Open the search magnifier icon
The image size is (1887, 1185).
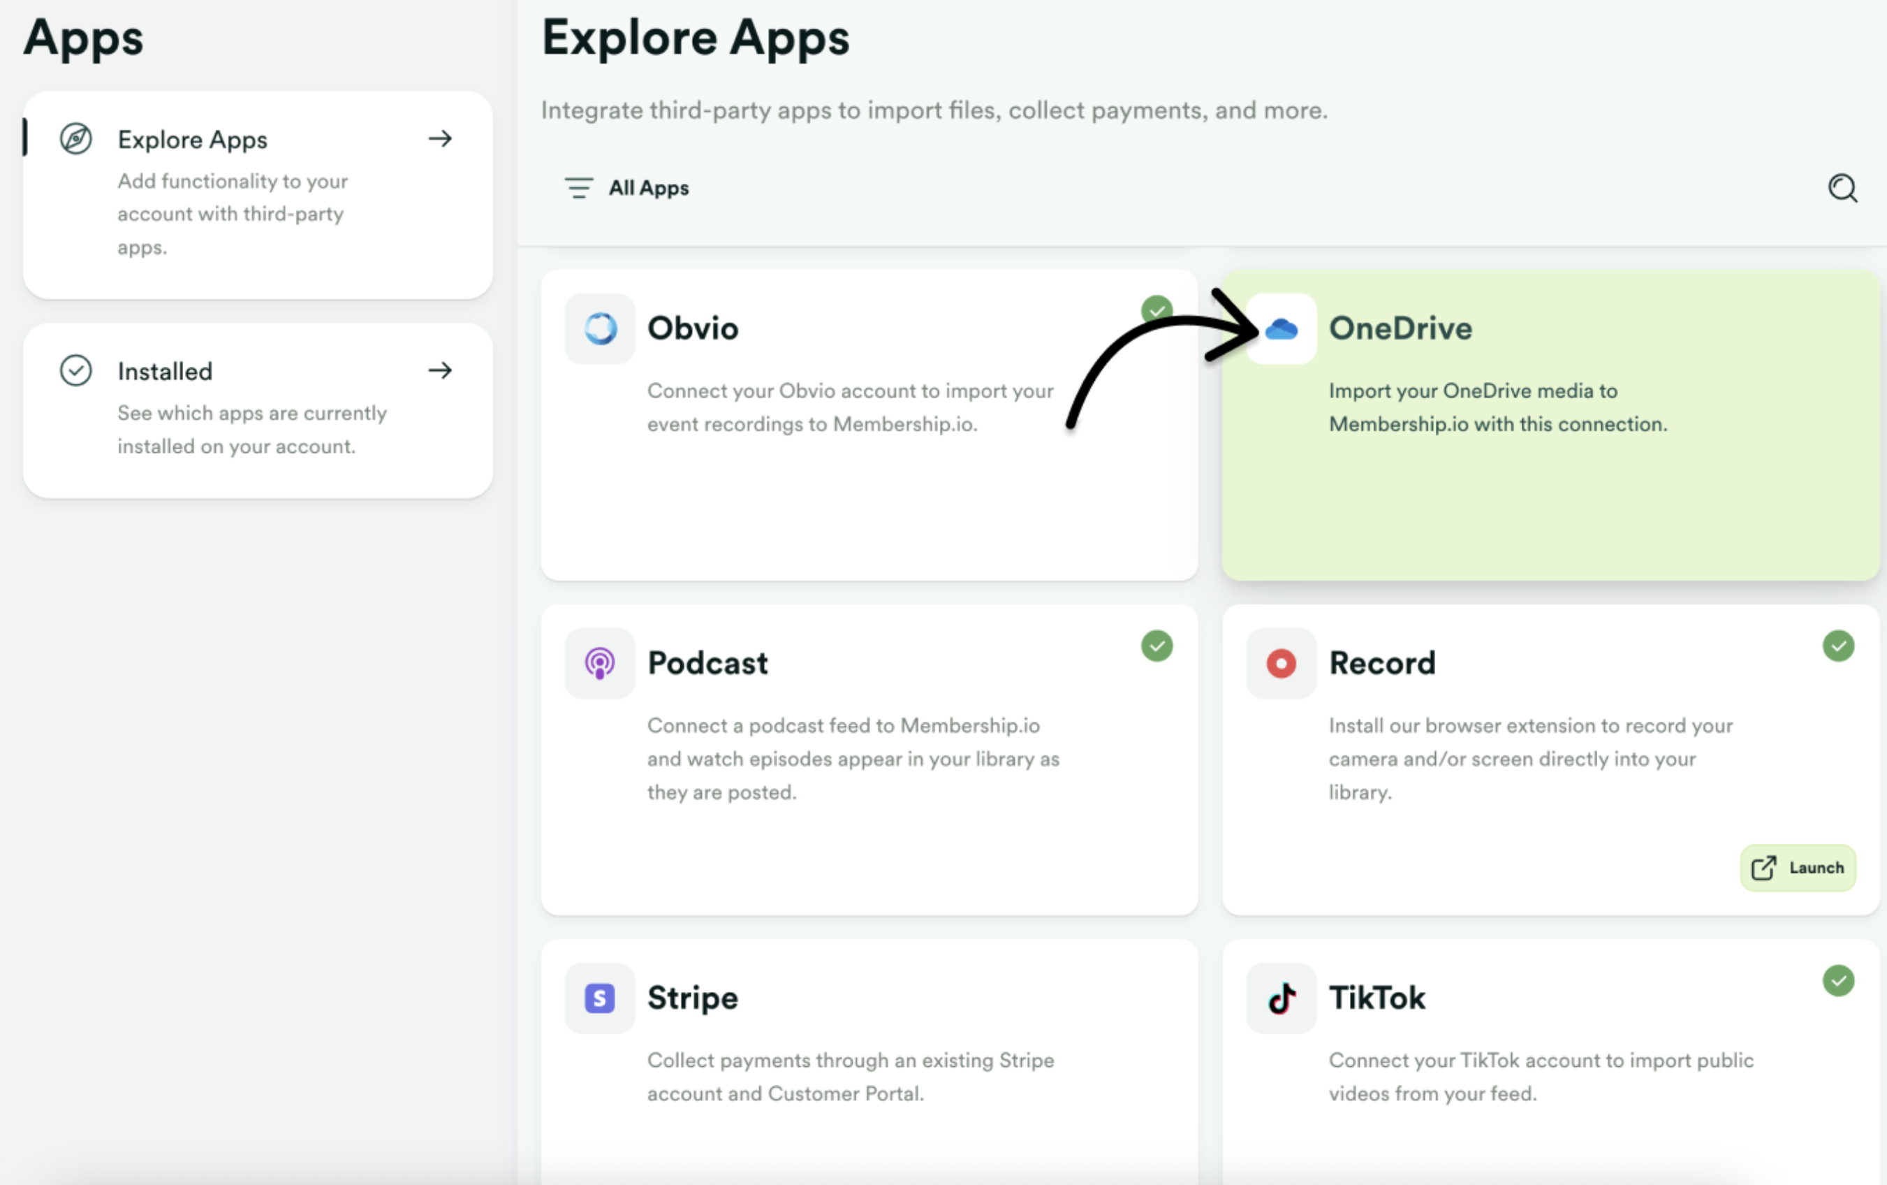click(x=1842, y=188)
